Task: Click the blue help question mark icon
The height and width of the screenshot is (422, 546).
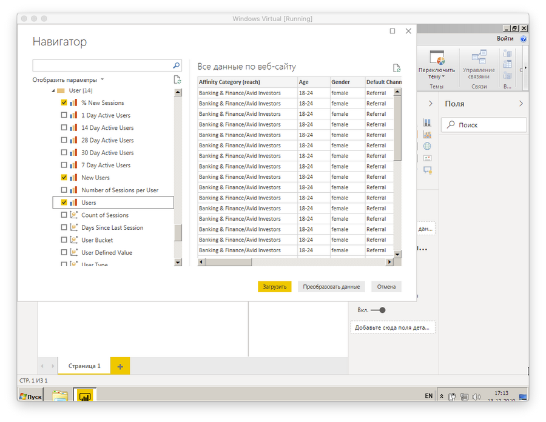Action: click(x=523, y=39)
